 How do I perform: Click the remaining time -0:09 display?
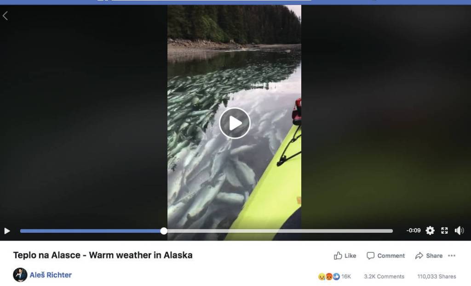pos(414,230)
